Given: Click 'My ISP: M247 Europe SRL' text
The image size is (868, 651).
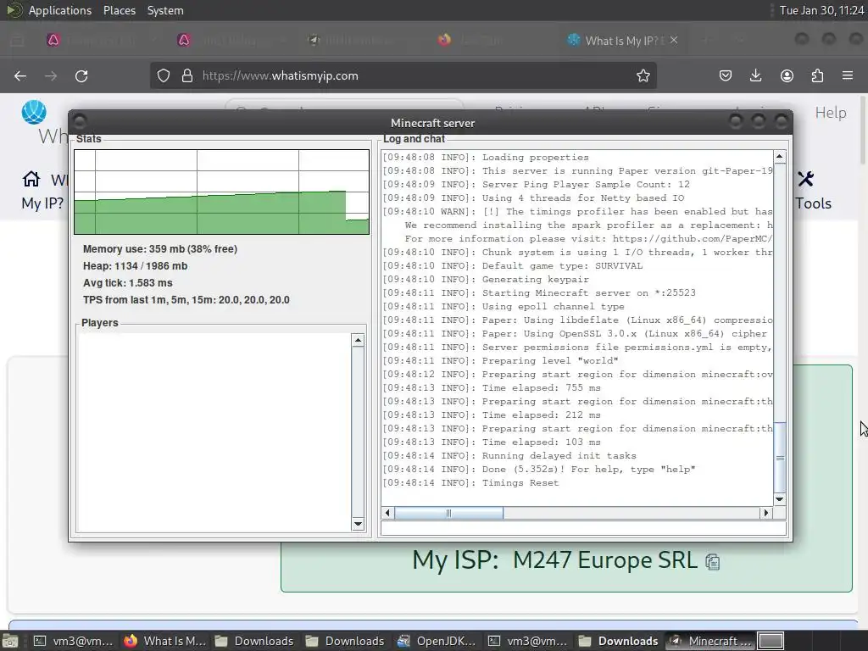Looking at the screenshot, I should [554, 560].
